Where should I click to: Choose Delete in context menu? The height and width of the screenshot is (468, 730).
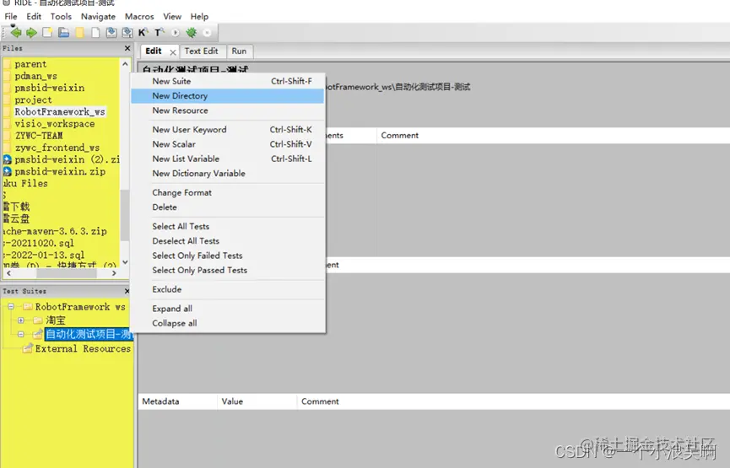(228, 207)
